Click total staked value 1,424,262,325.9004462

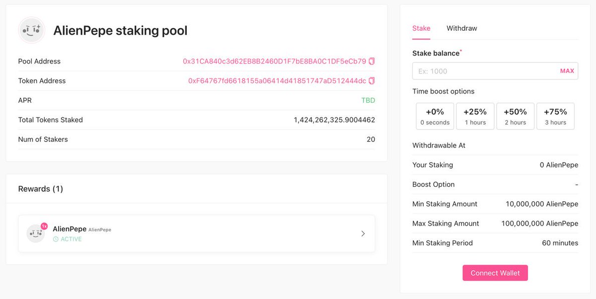point(335,120)
